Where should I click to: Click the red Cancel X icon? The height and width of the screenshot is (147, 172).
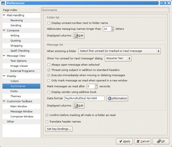138,141
